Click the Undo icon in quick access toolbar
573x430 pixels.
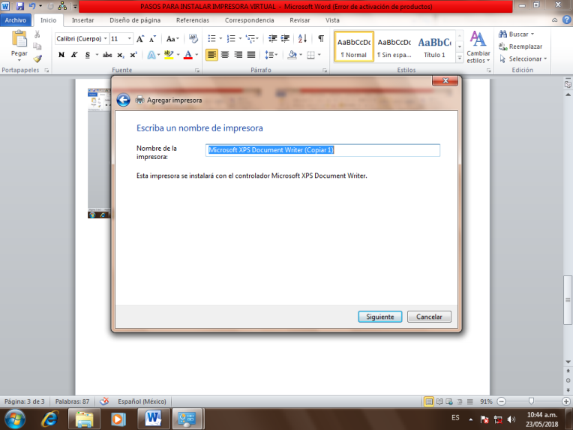pyautogui.click(x=32, y=6)
